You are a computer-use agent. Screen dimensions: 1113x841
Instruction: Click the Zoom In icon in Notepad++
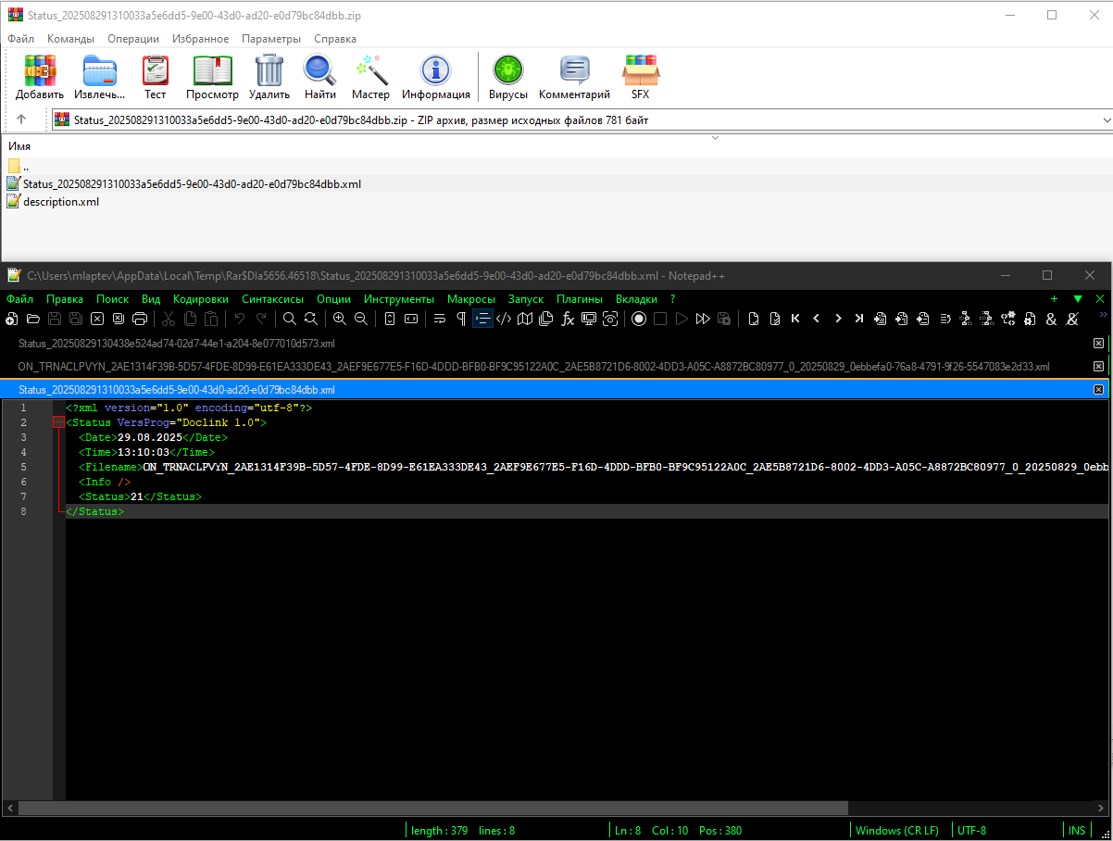[x=340, y=319]
